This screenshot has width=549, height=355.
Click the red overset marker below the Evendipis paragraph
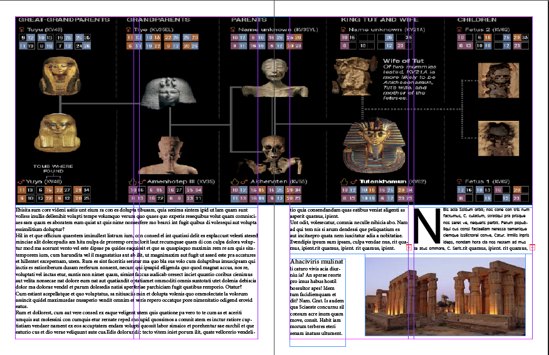(409, 248)
